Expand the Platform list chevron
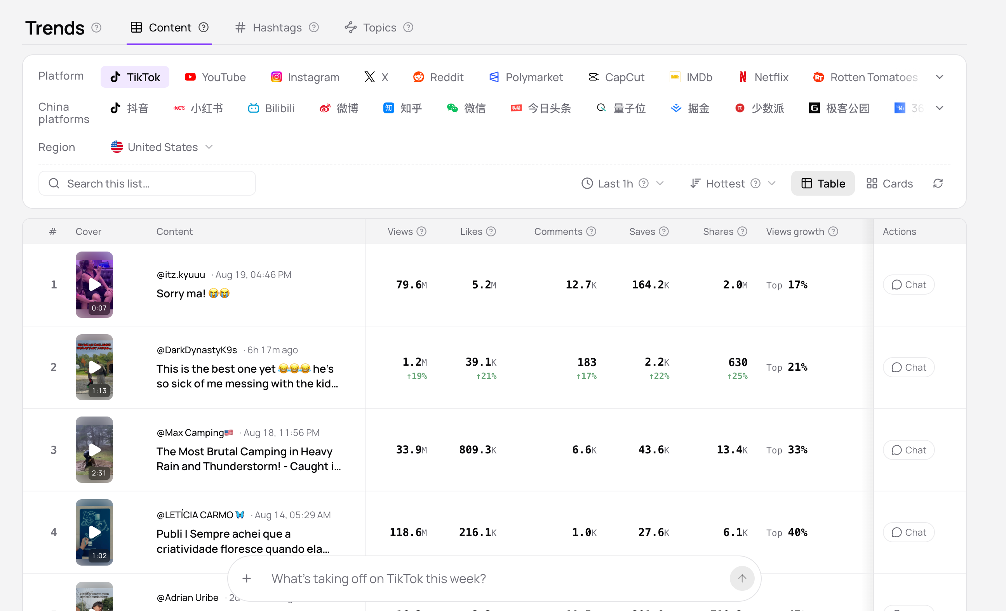Viewport: 1006px width, 611px height. 940,77
